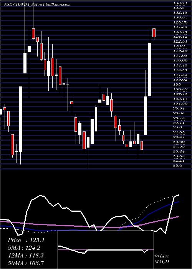The height and width of the screenshot is (269, 192).
Task: Select the tall white candle reaching 122.51
Action: [150, 69]
